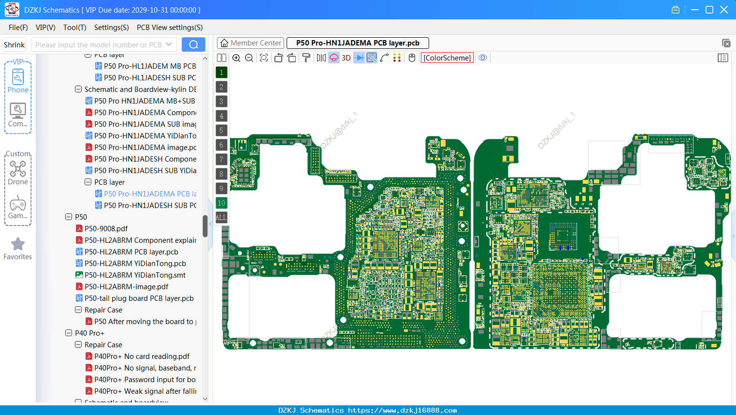Click the Shrink button
Screen dimensions: 736x415
tap(14, 45)
